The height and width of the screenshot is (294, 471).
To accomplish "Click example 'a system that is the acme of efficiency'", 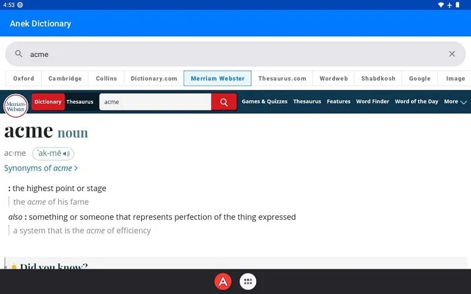I will pos(82,230).
